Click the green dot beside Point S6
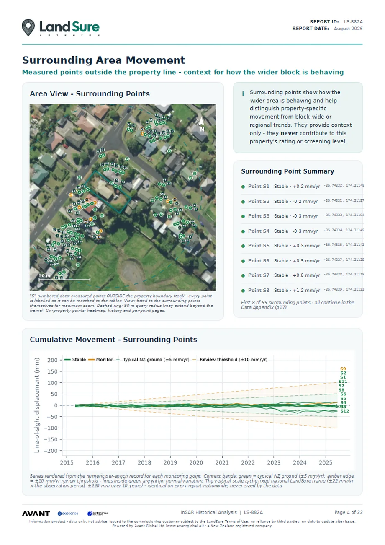Image resolution: width=385 pixels, height=545 pixels. click(243, 261)
